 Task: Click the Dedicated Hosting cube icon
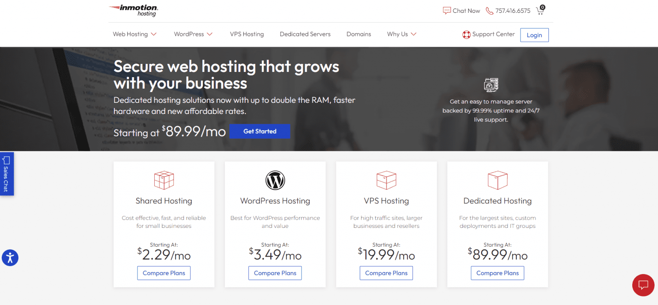tap(497, 180)
